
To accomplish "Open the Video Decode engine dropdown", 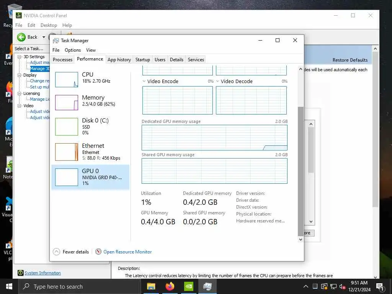I will click(x=217, y=81).
